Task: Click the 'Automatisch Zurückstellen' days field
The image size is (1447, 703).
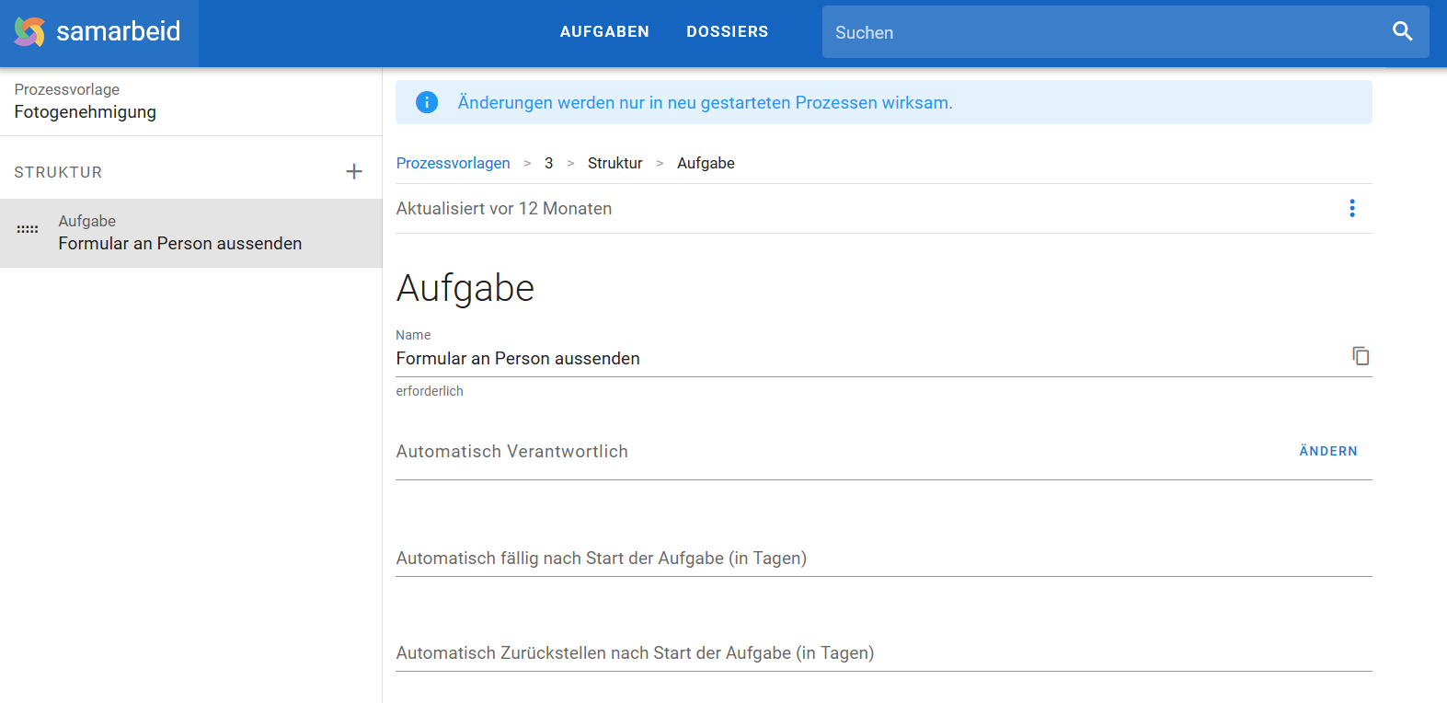Action: click(x=883, y=652)
